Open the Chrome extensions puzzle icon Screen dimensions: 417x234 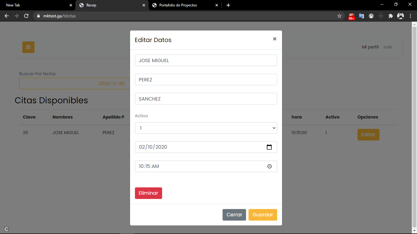pyautogui.click(x=390, y=16)
